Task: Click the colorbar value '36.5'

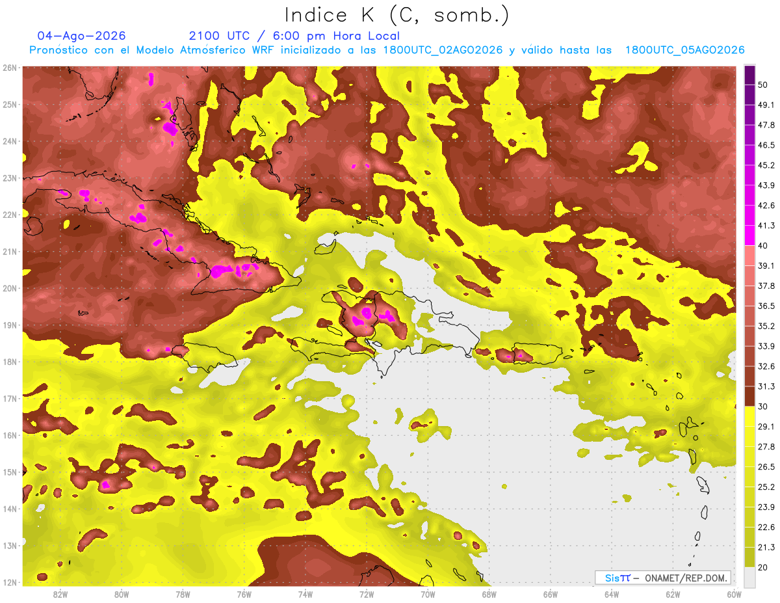Action: click(x=766, y=306)
